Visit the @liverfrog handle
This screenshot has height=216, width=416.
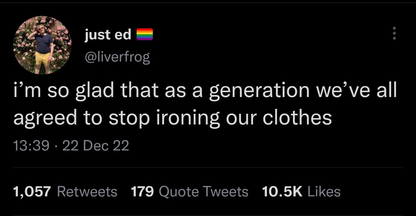pyautogui.click(x=117, y=57)
